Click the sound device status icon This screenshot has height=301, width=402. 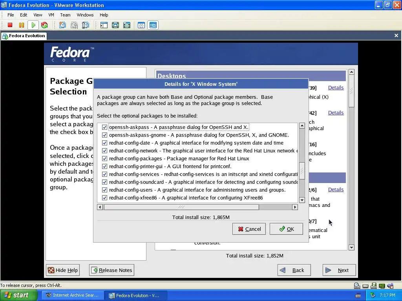coord(390,286)
